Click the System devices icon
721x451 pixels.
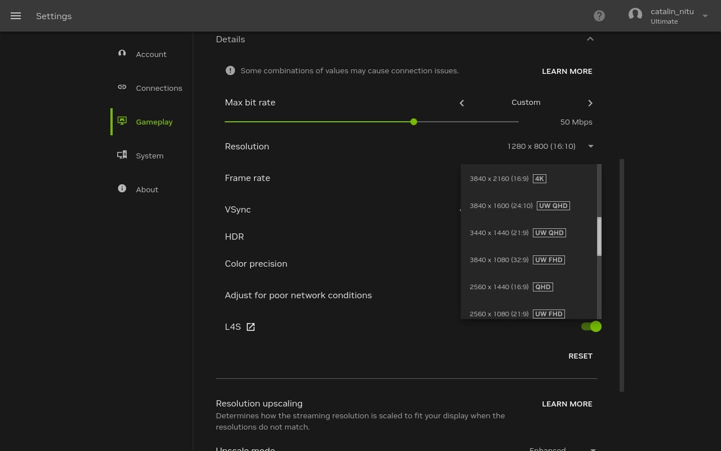pyautogui.click(x=122, y=155)
